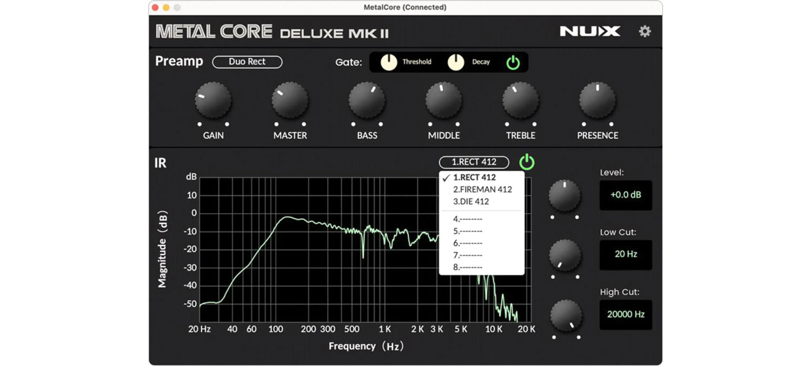The height and width of the screenshot is (366, 811).
Task: Pick empty IR slot 8
Action: coord(468,267)
